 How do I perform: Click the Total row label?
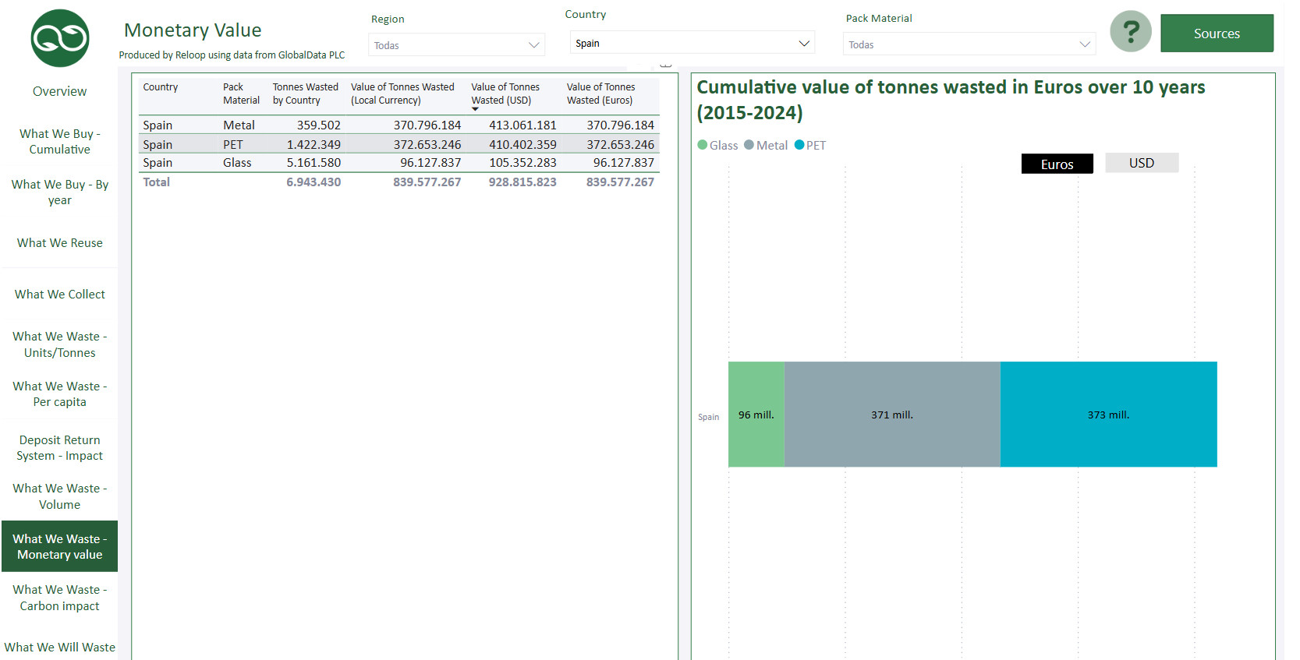(156, 182)
